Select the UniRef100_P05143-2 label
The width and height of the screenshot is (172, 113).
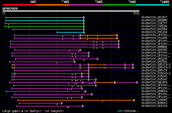click(156, 74)
